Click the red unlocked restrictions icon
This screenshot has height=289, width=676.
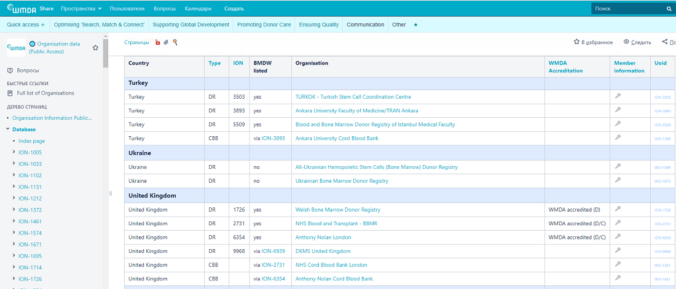[x=158, y=42]
